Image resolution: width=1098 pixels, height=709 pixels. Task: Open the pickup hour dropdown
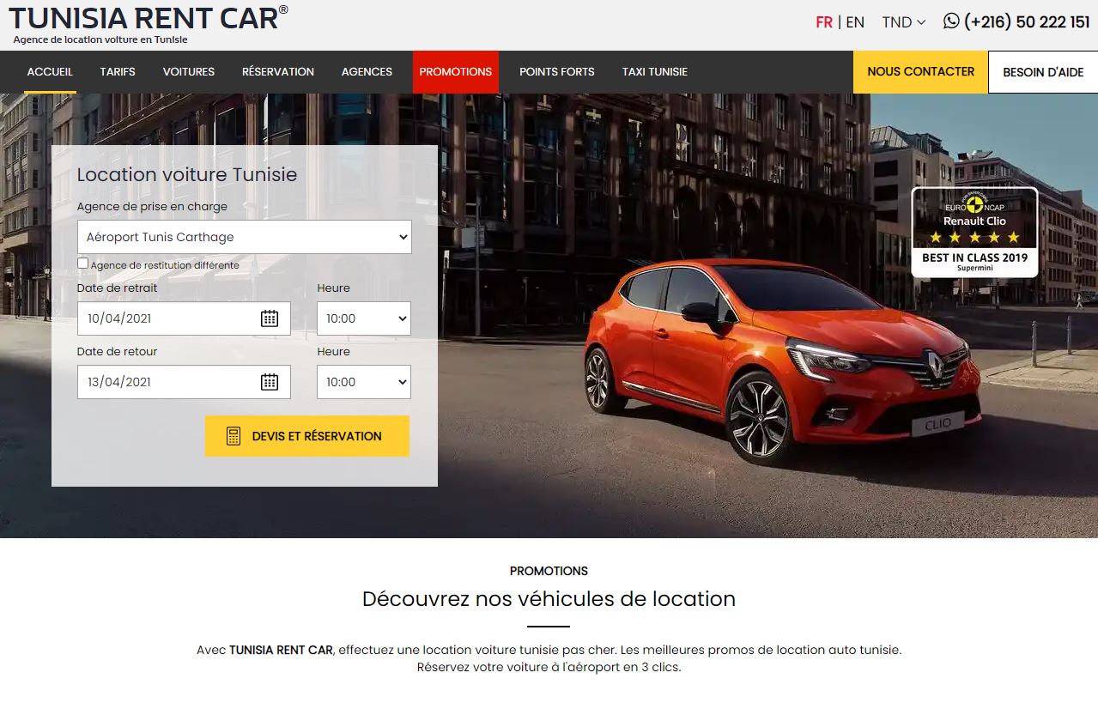click(x=364, y=318)
